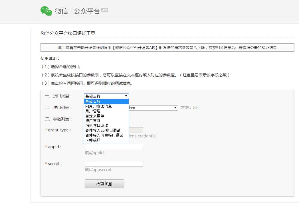Select 自定义菜单 option
The height and width of the screenshot is (203, 299).
pos(106,116)
